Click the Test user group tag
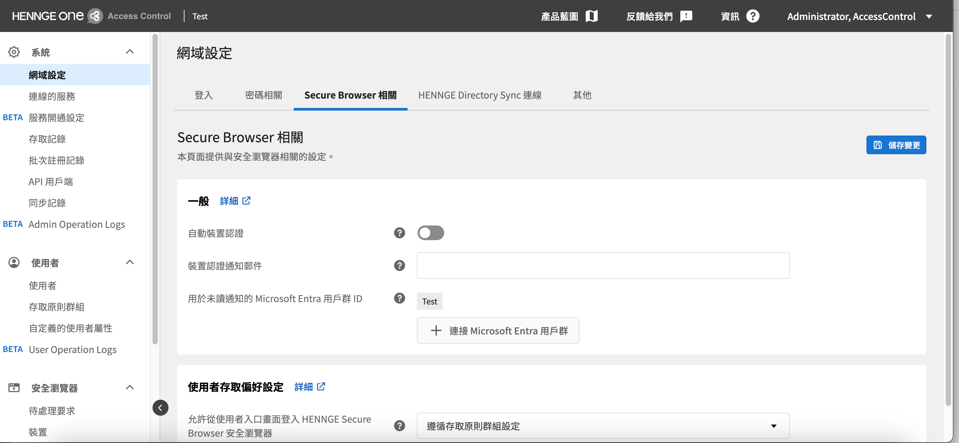The width and height of the screenshot is (959, 443). 429,301
